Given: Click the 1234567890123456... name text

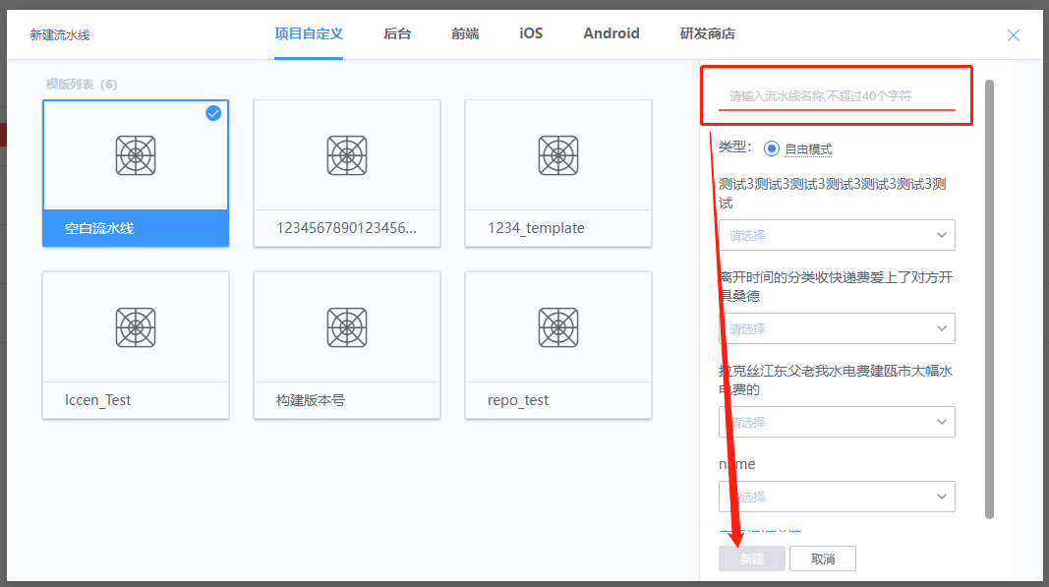Looking at the screenshot, I should tap(346, 228).
